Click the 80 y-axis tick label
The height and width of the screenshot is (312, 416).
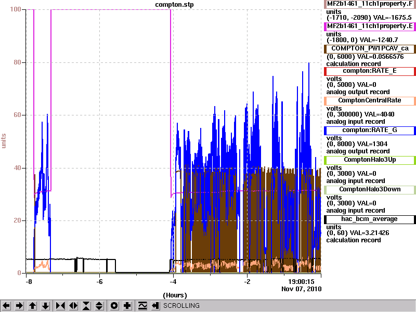[17, 62]
